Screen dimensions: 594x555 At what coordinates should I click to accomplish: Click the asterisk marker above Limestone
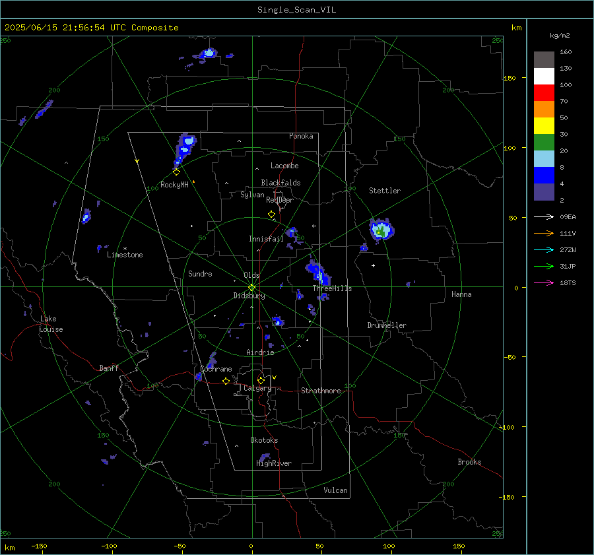(125, 249)
